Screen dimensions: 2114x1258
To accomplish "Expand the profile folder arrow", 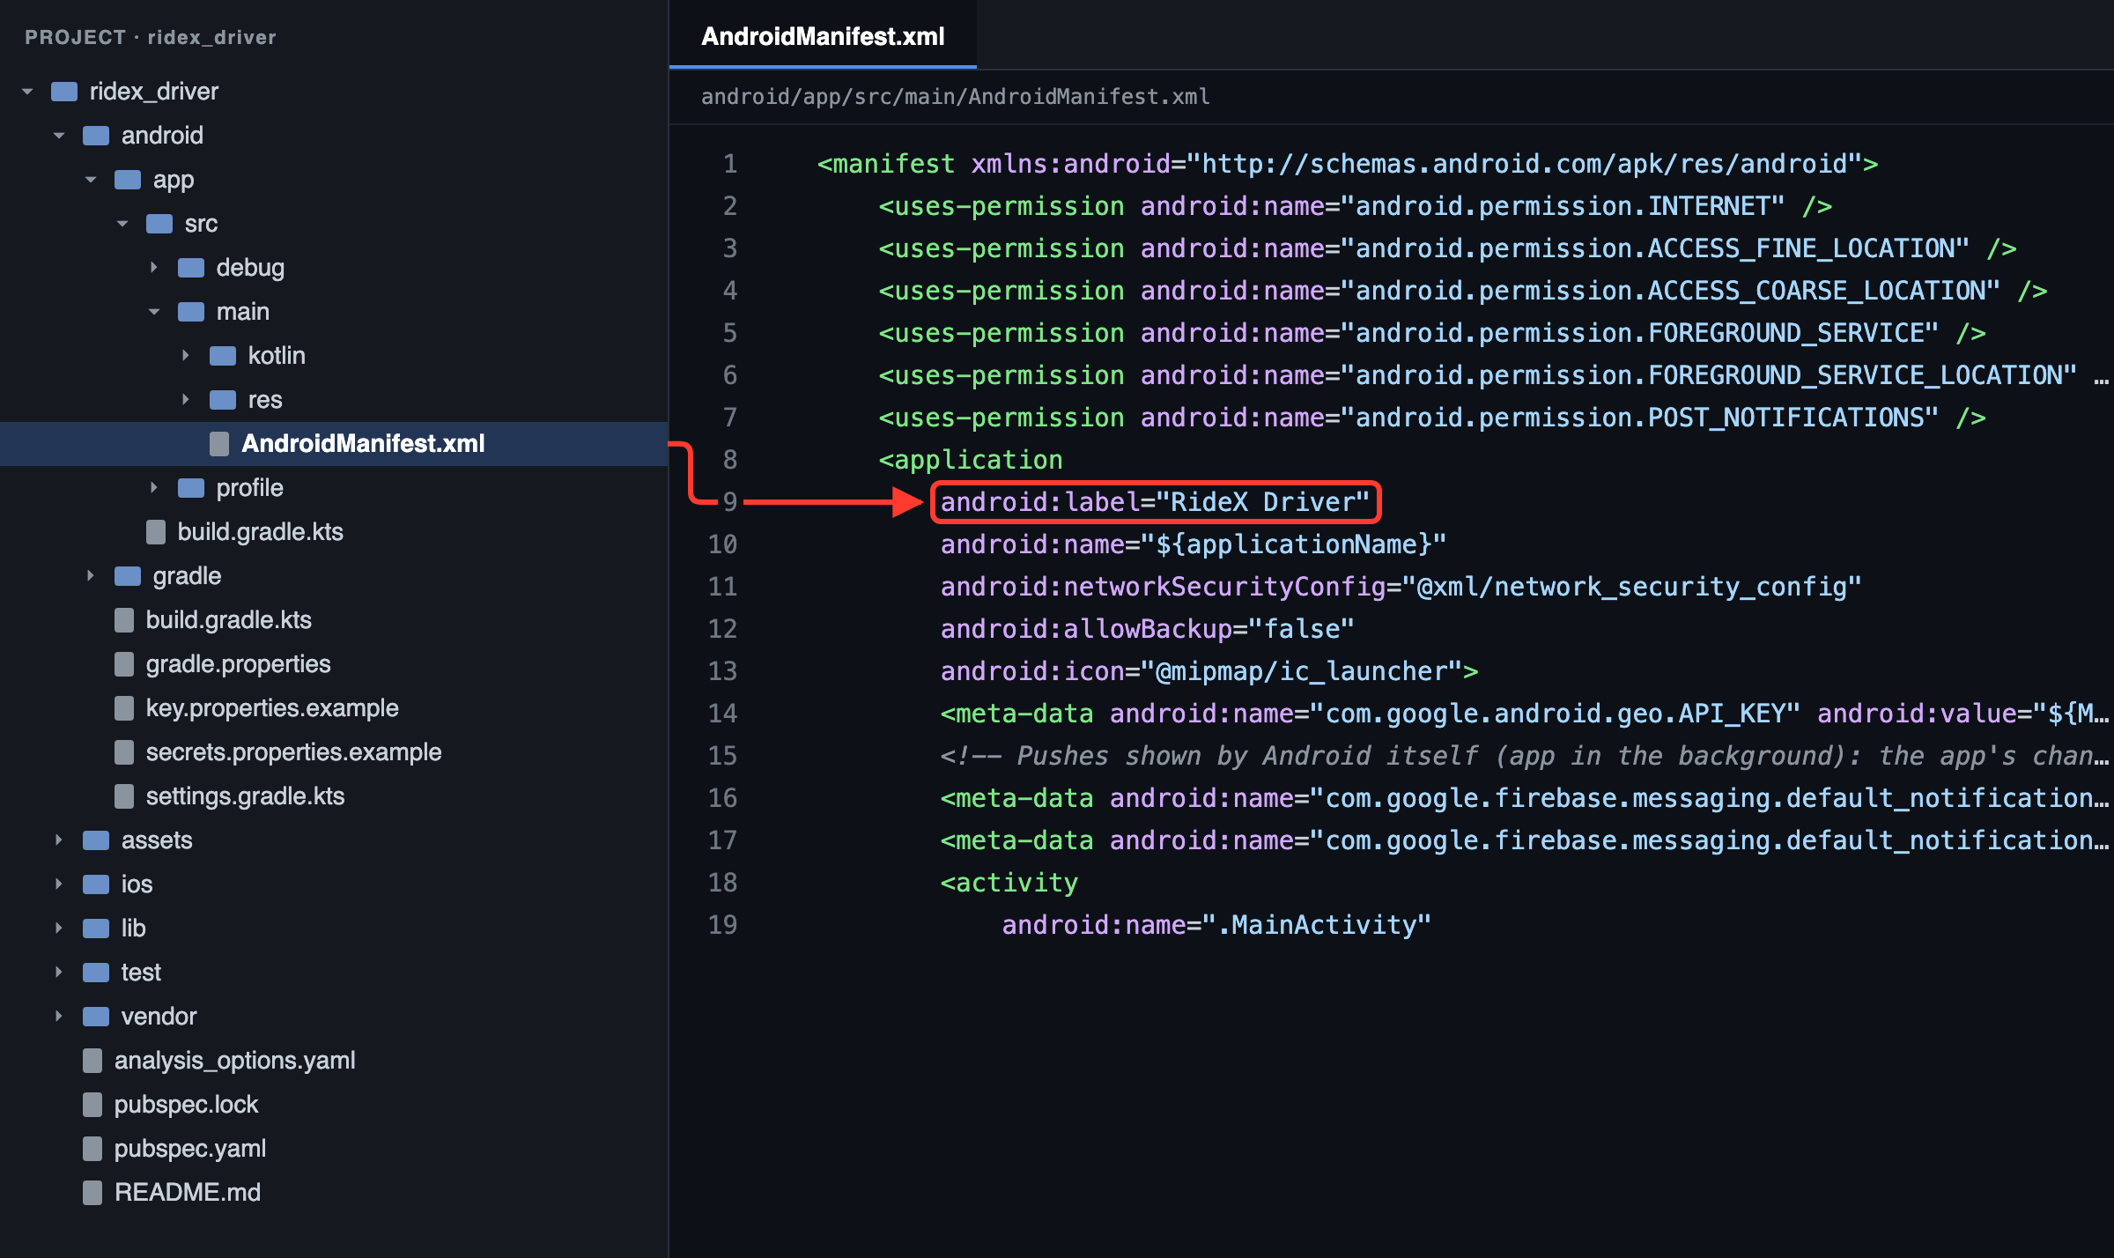I will point(154,488).
